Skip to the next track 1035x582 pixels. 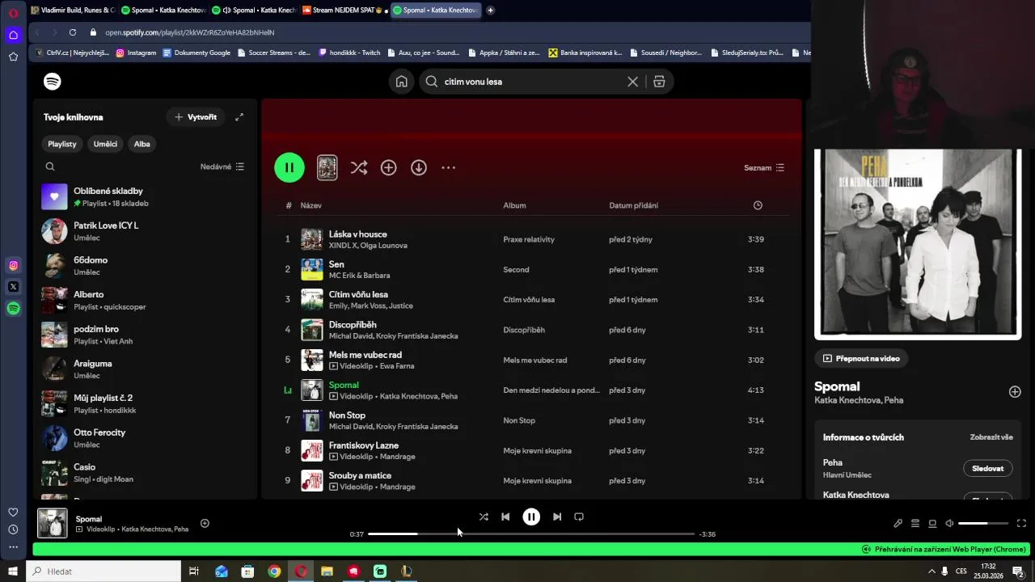tap(557, 517)
